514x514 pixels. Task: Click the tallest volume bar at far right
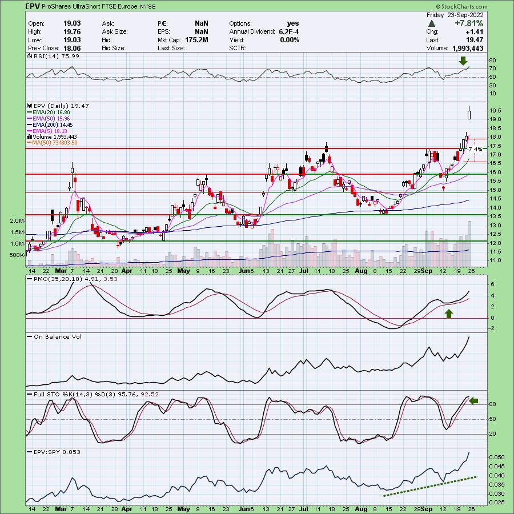pyautogui.click(x=469, y=243)
